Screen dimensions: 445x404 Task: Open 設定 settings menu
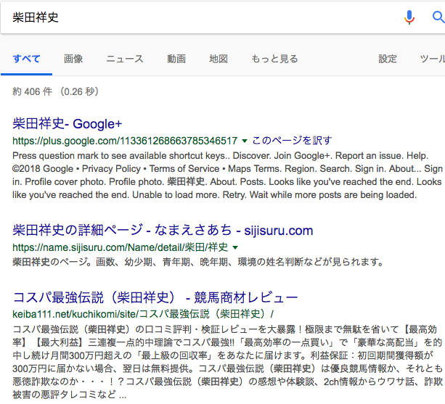point(388,59)
